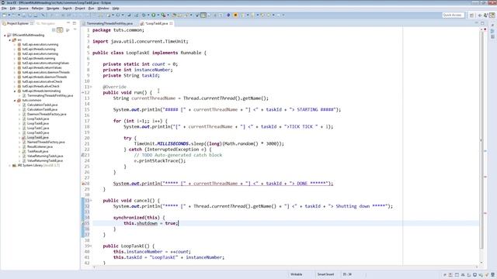Click the Debug bug icon in toolbar

click(x=144, y=15)
